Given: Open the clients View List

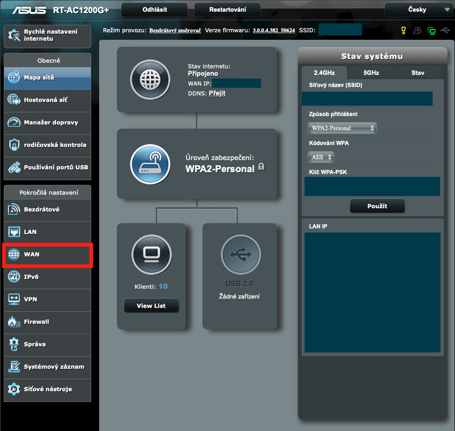Looking at the screenshot, I should [x=151, y=305].
